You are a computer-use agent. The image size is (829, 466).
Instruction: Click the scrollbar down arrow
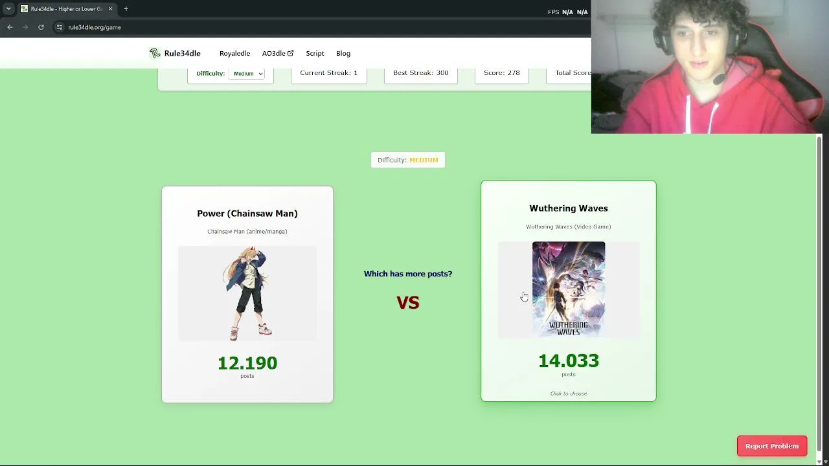tap(819, 461)
